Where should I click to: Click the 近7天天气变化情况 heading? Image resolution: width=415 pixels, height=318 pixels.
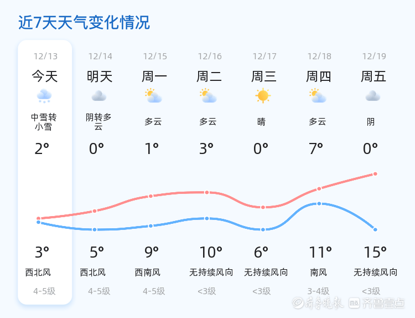(x=84, y=23)
